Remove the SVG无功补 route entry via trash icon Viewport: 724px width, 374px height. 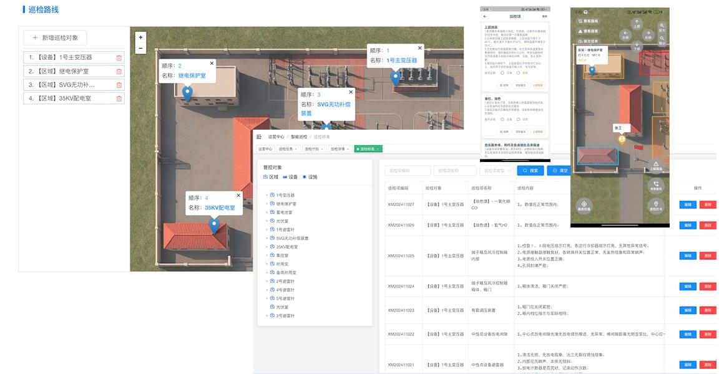(119, 85)
